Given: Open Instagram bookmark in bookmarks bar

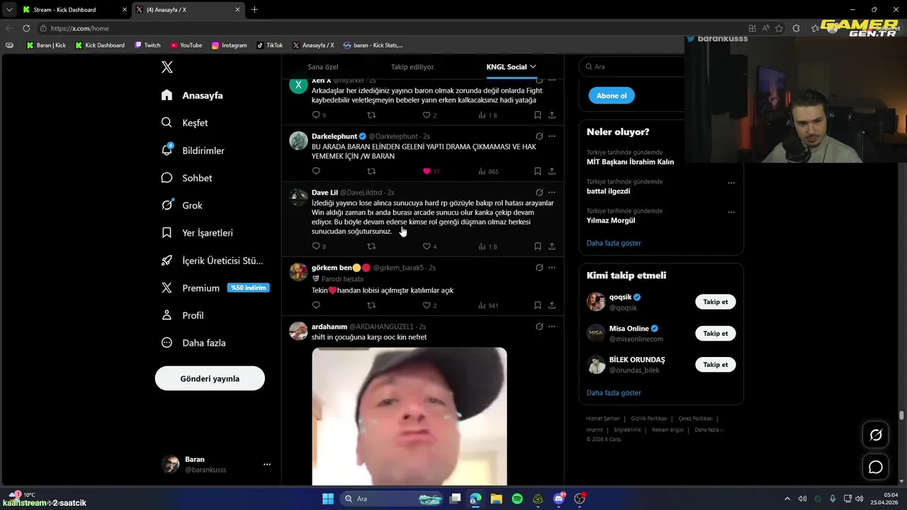Looking at the screenshot, I should (229, 45).
